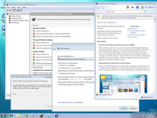Click 'More support options' in Help window
Viewport: 157px width, 118px height.
(105, 95)
